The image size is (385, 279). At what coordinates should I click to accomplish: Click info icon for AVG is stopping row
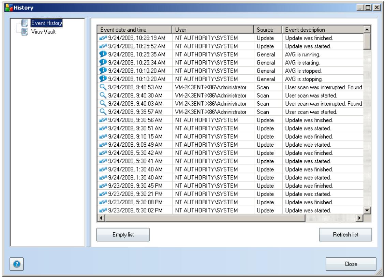tap(103, 79)
